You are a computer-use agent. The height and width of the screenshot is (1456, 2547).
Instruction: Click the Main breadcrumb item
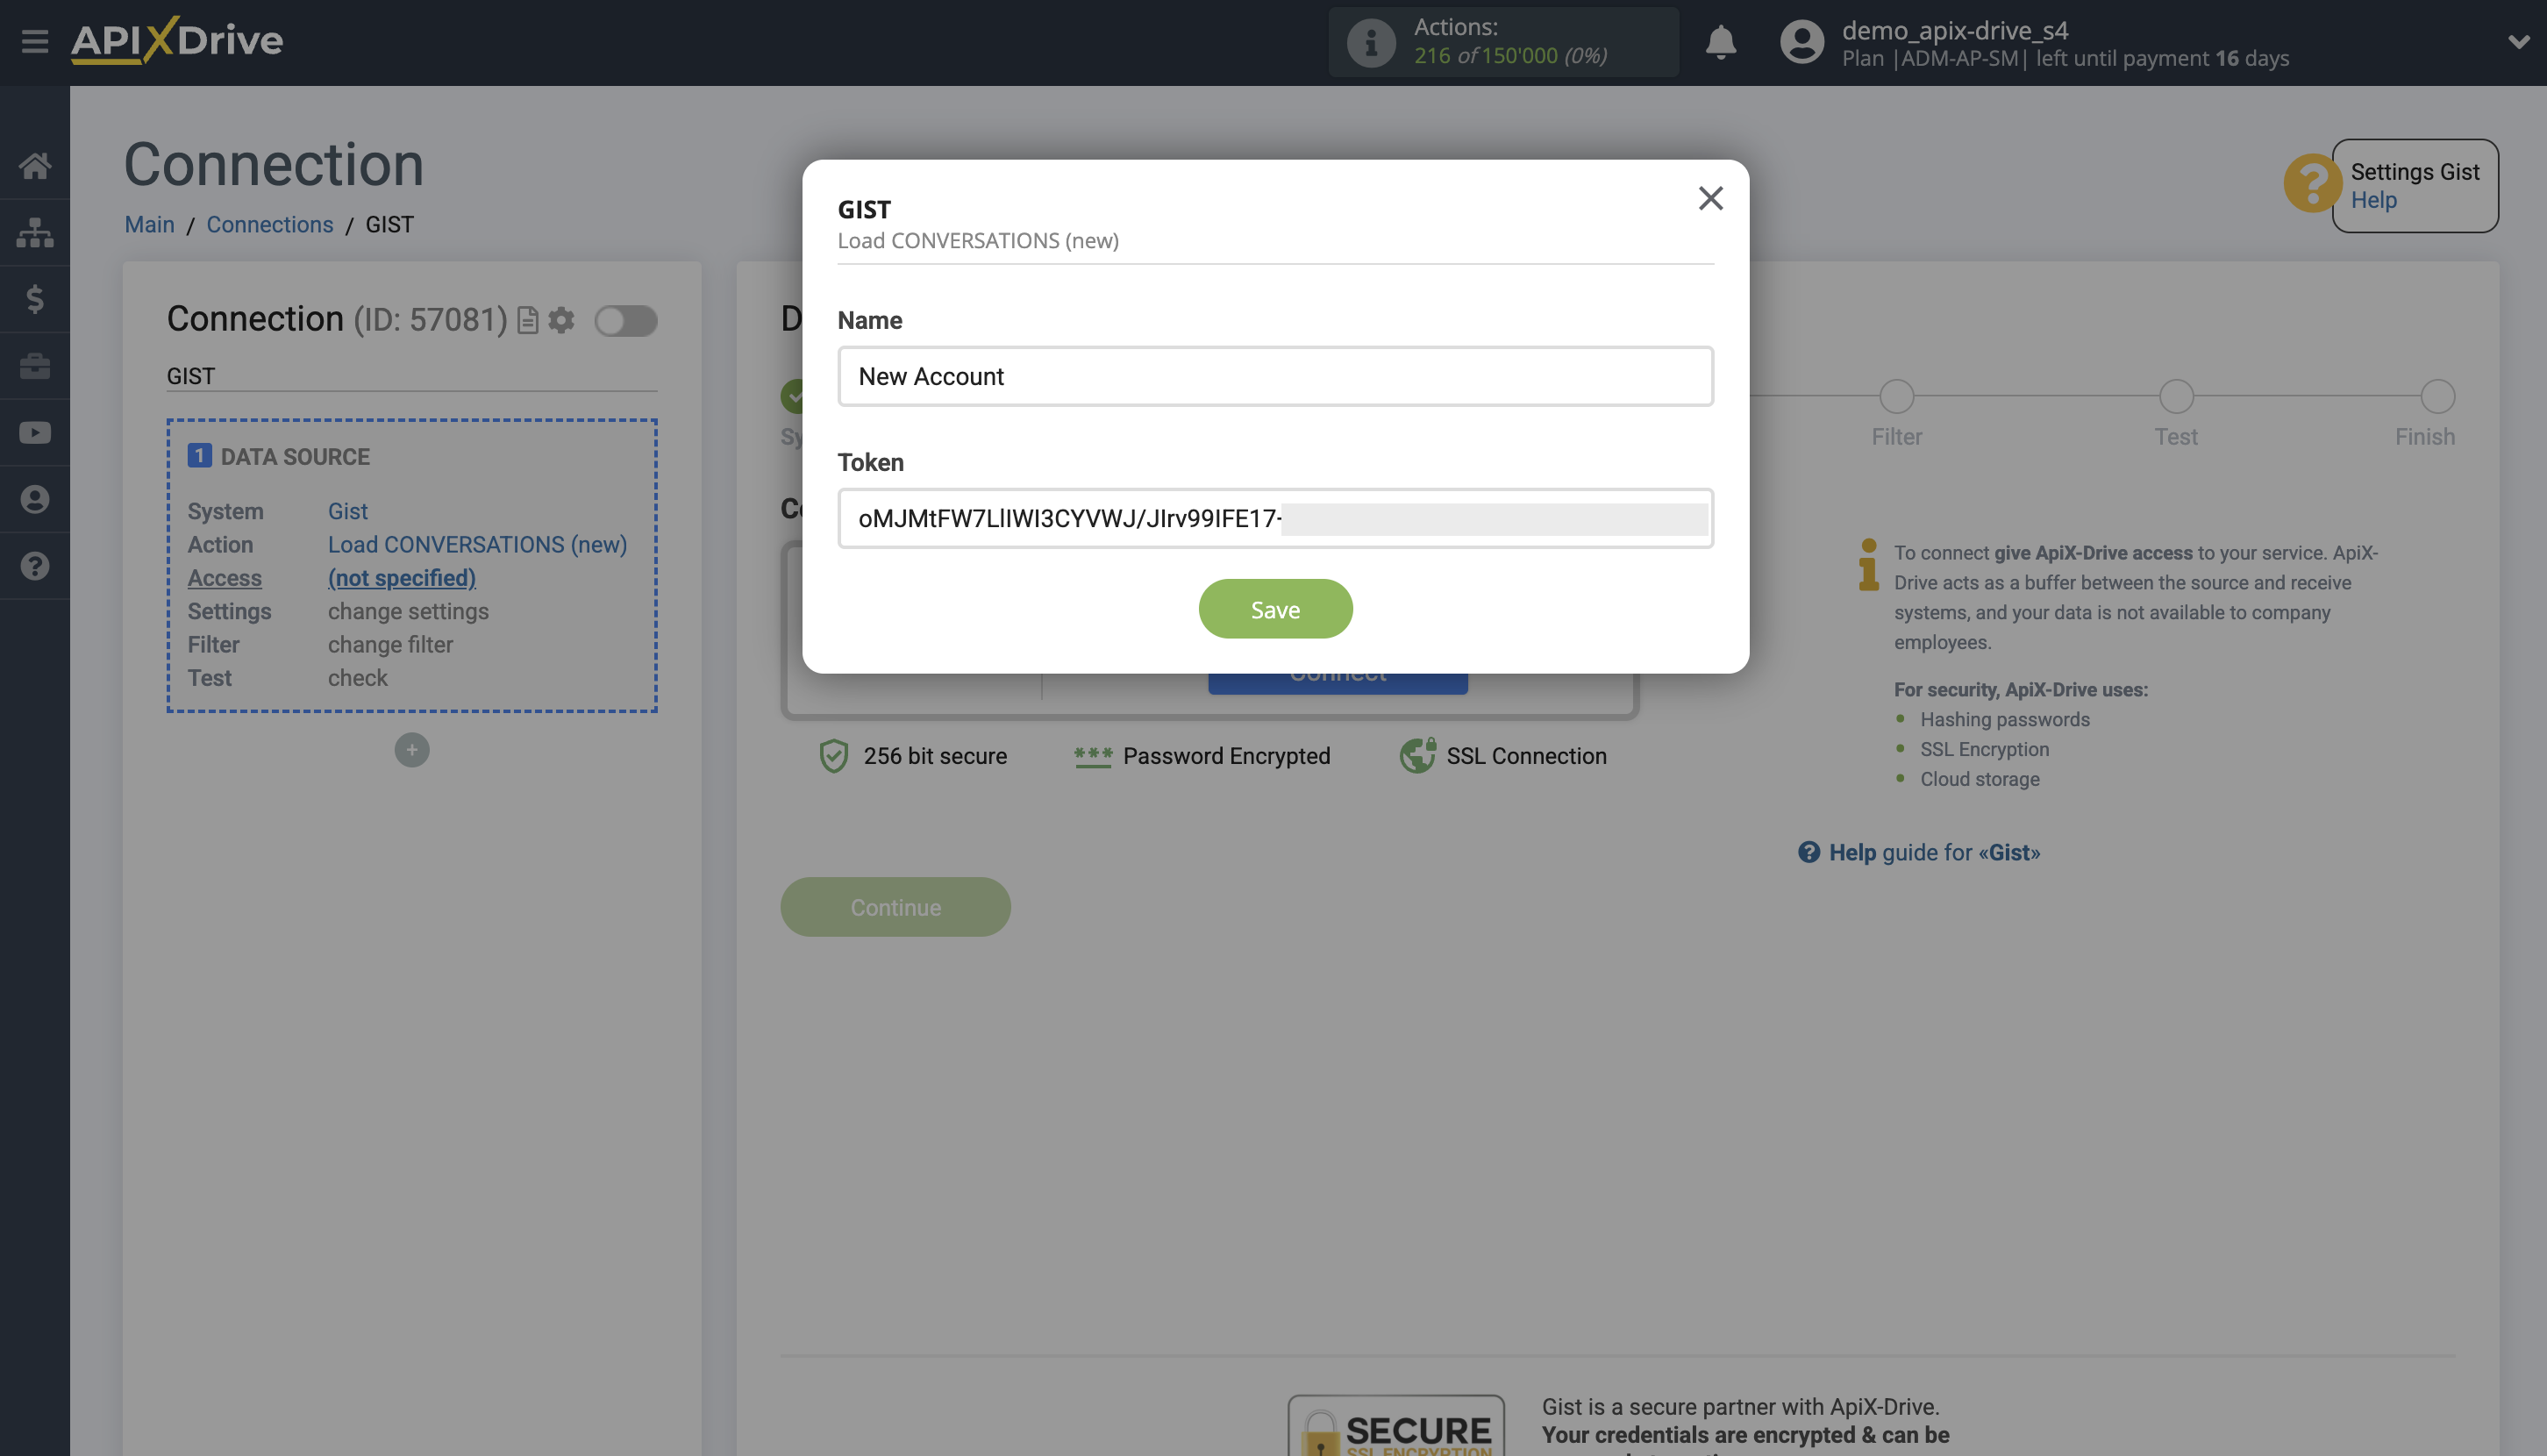149,224
